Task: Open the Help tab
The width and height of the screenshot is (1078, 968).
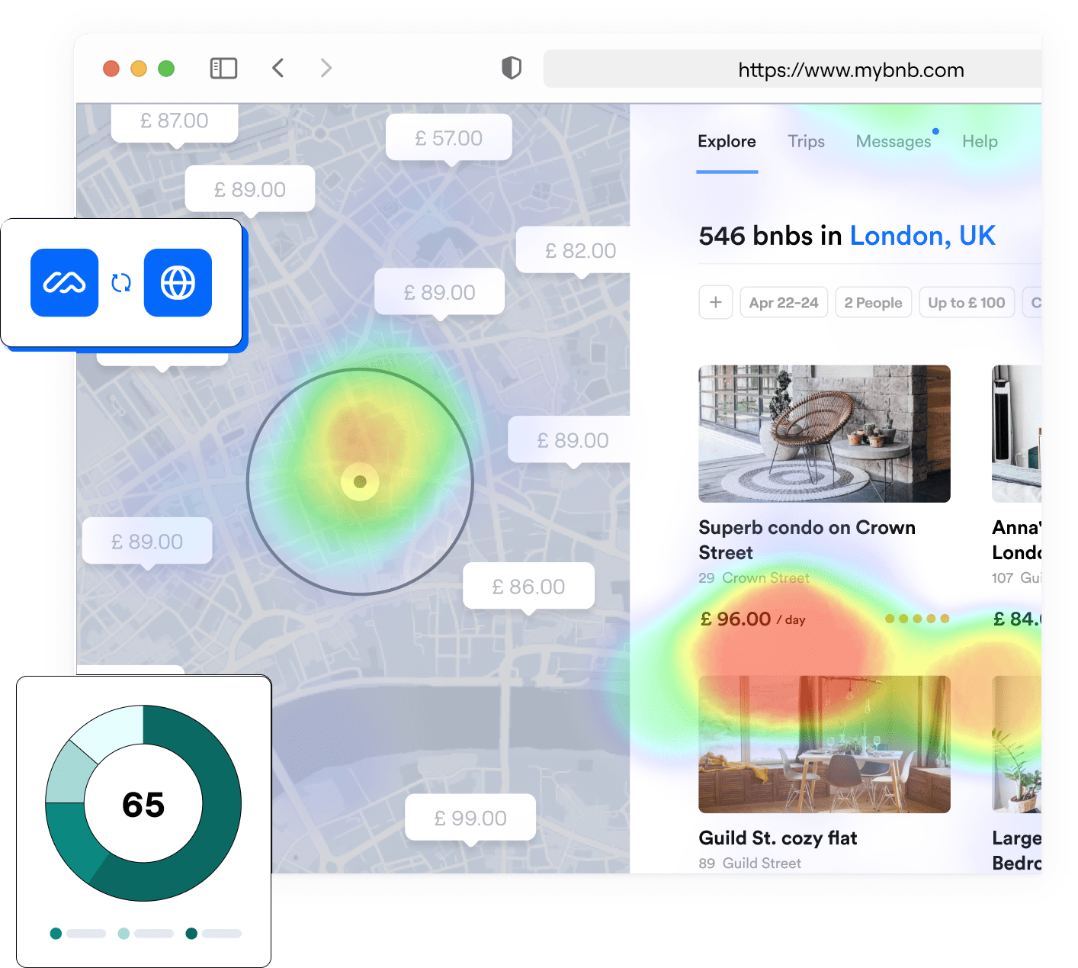Action: pyautogui.click(x=980, y=142)
